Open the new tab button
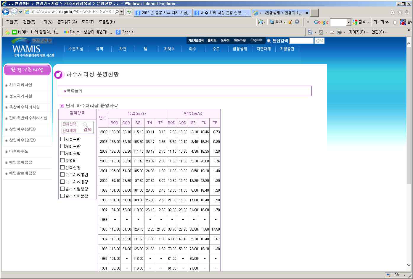The width and height of the screenshot is (413, 279). [314, 13]
